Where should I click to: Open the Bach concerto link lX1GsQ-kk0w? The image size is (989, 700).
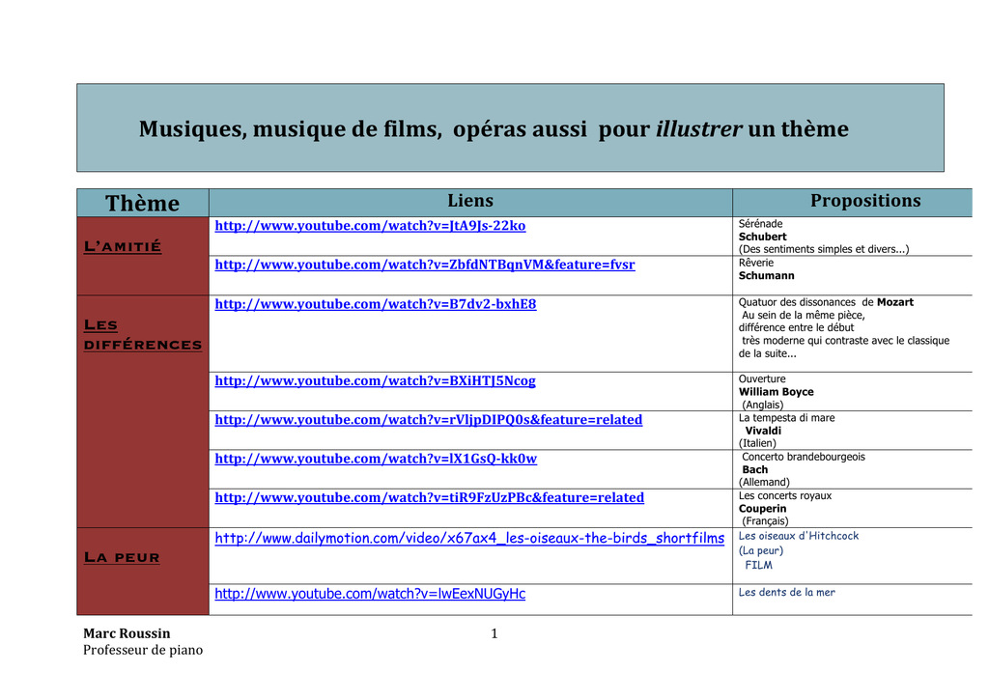(x=376, y=459)
